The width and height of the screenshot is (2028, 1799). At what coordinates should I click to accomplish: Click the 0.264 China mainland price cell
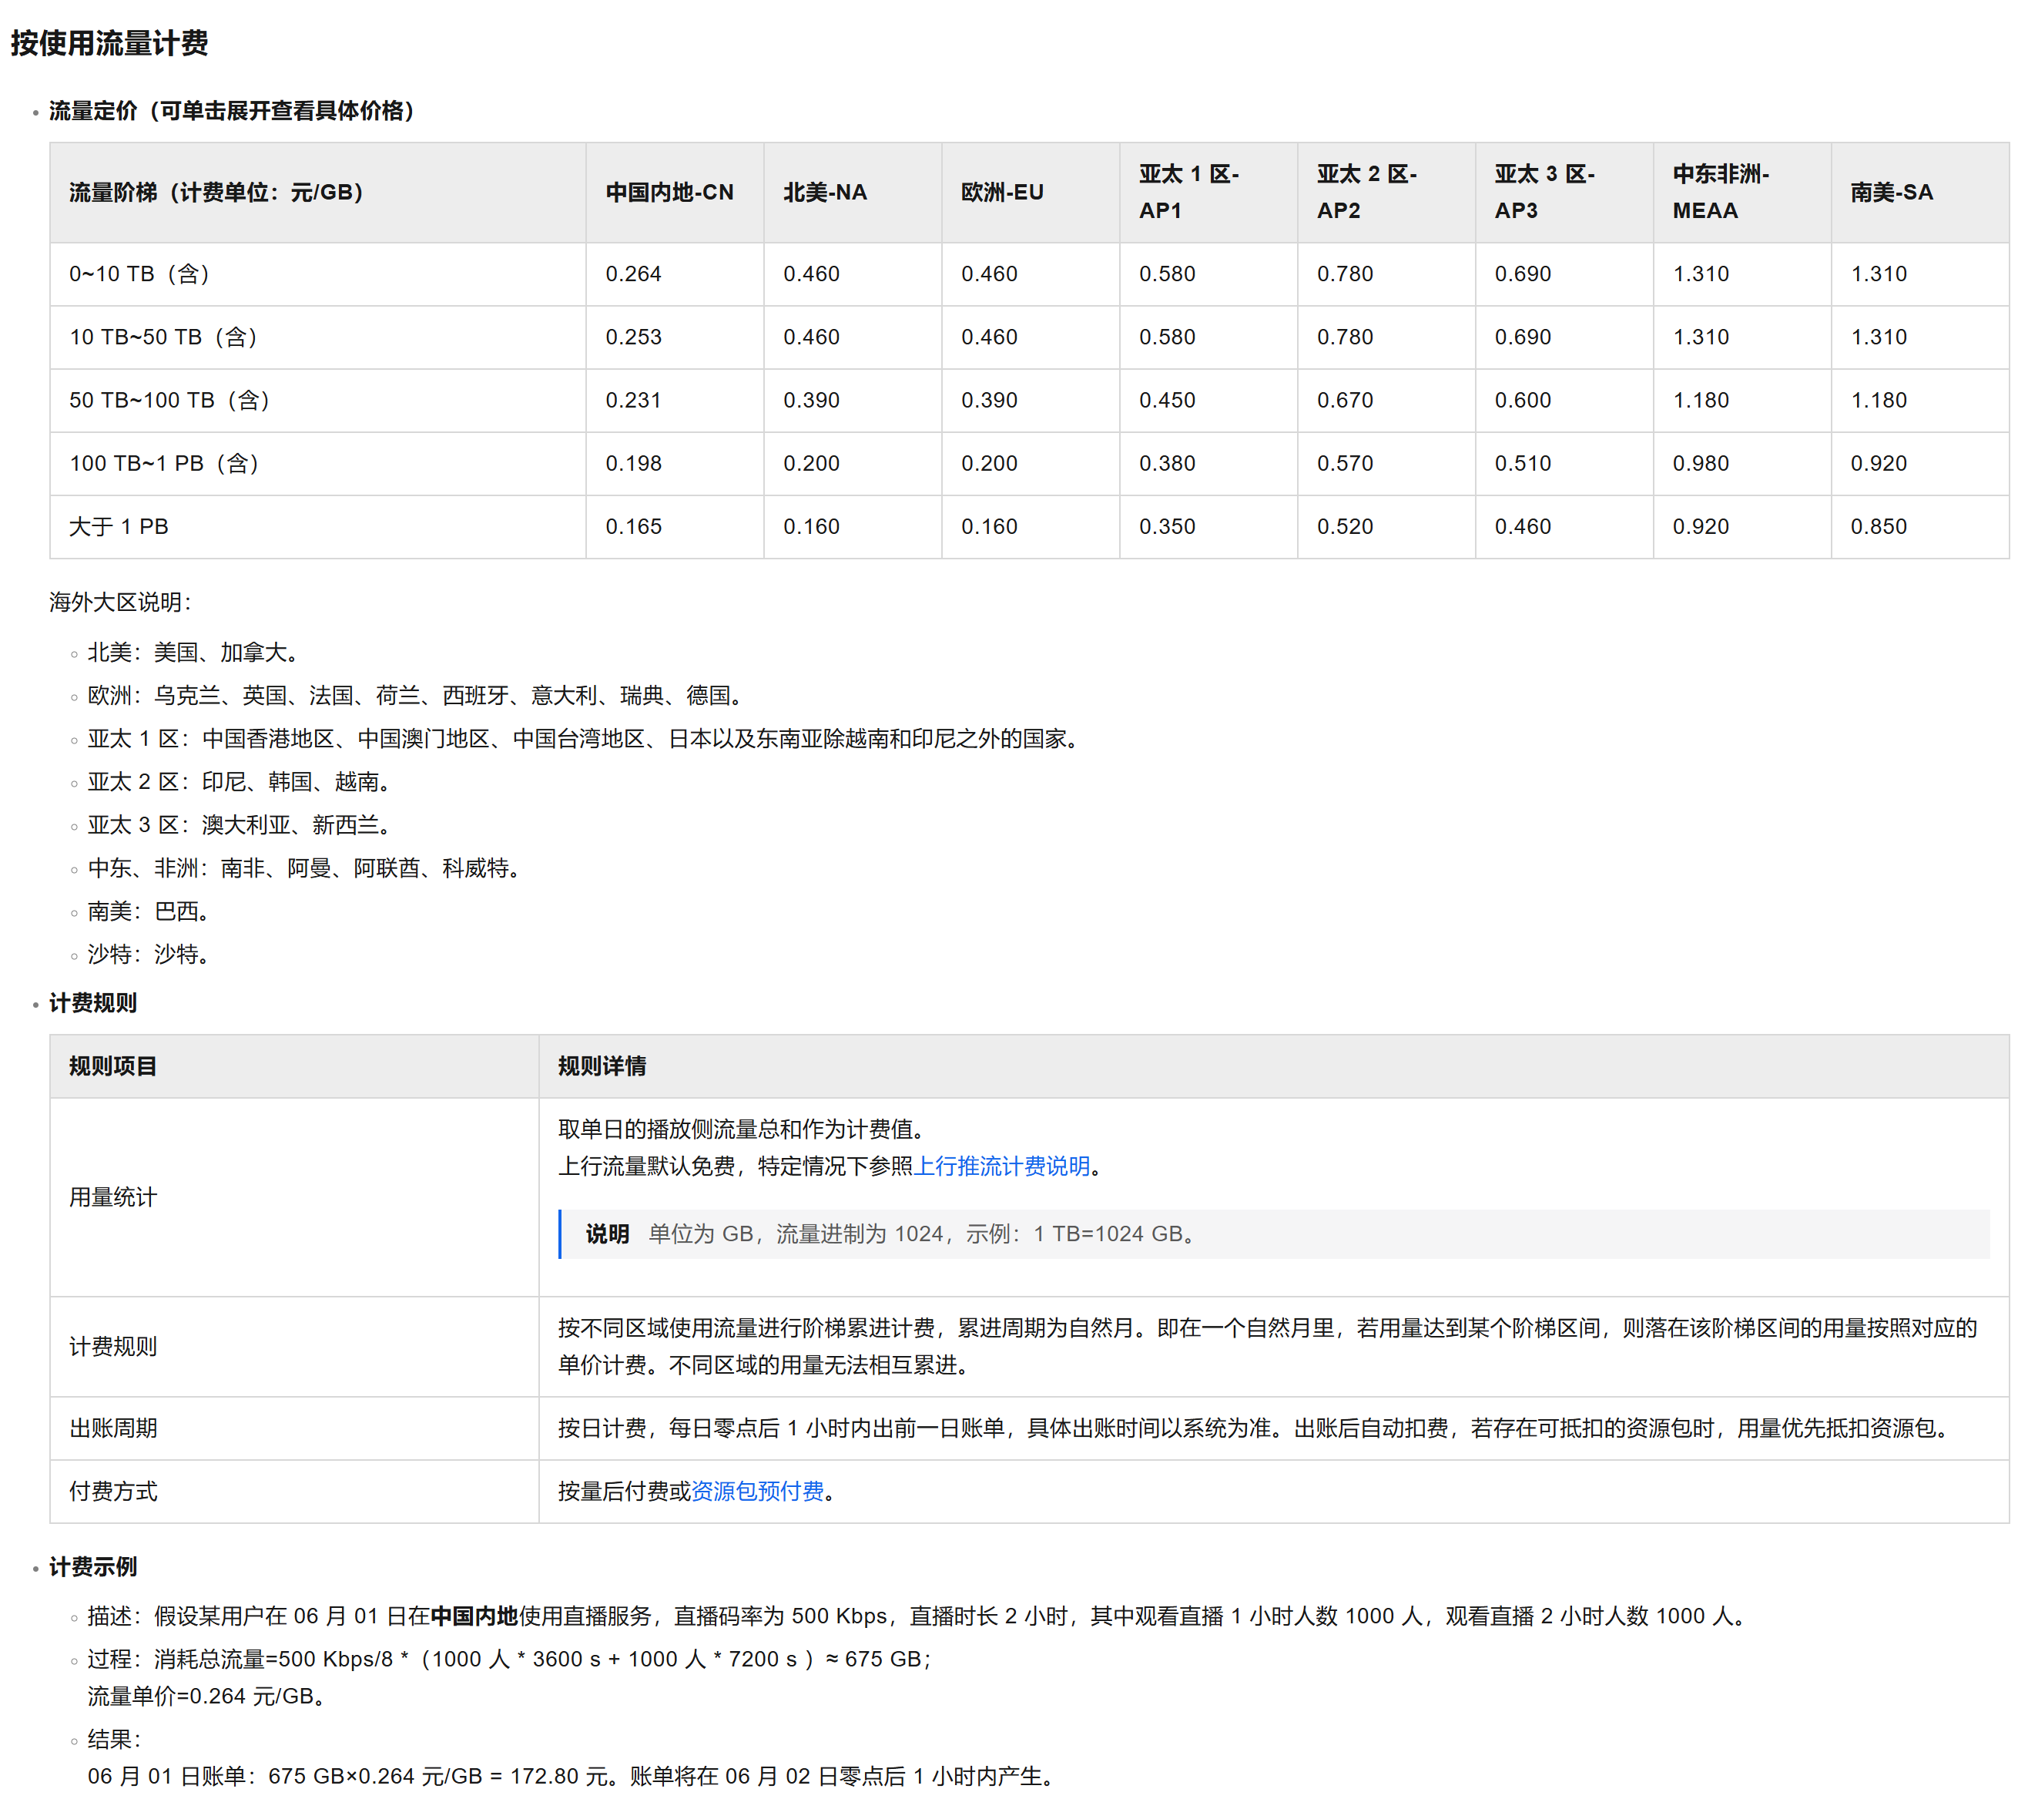(633, 274)
